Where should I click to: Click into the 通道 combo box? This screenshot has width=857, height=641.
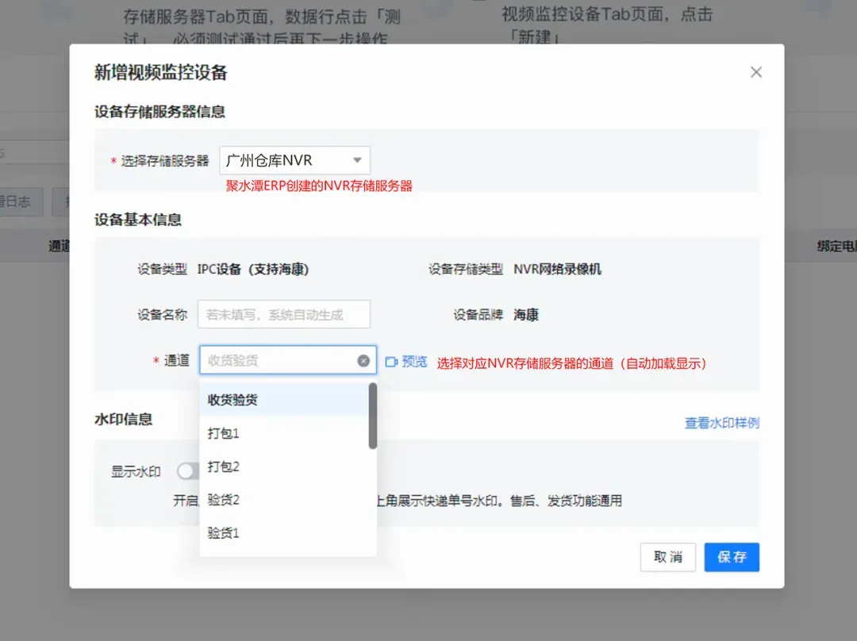tap(278, 361)
